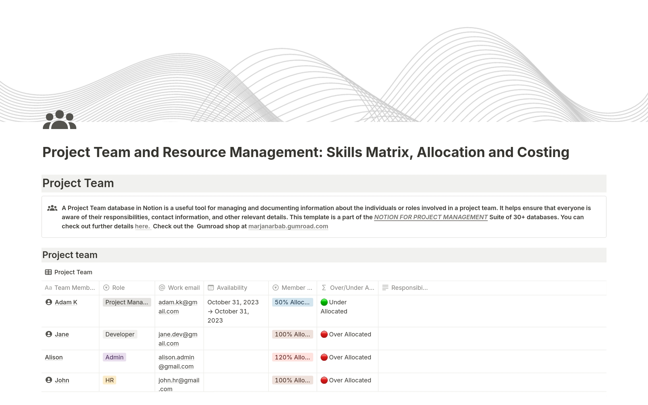
Task: Click Adam K's person avatar icon
Action: (49, 302)
